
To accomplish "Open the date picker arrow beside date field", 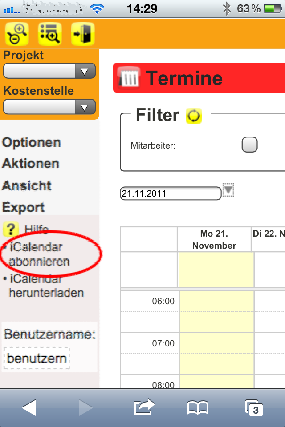I will pyautogui.click(x=228, y=190).
